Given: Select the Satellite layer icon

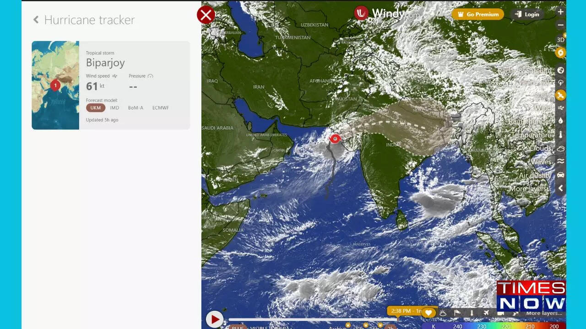Looking at the screenshot, I should point(560,95).
